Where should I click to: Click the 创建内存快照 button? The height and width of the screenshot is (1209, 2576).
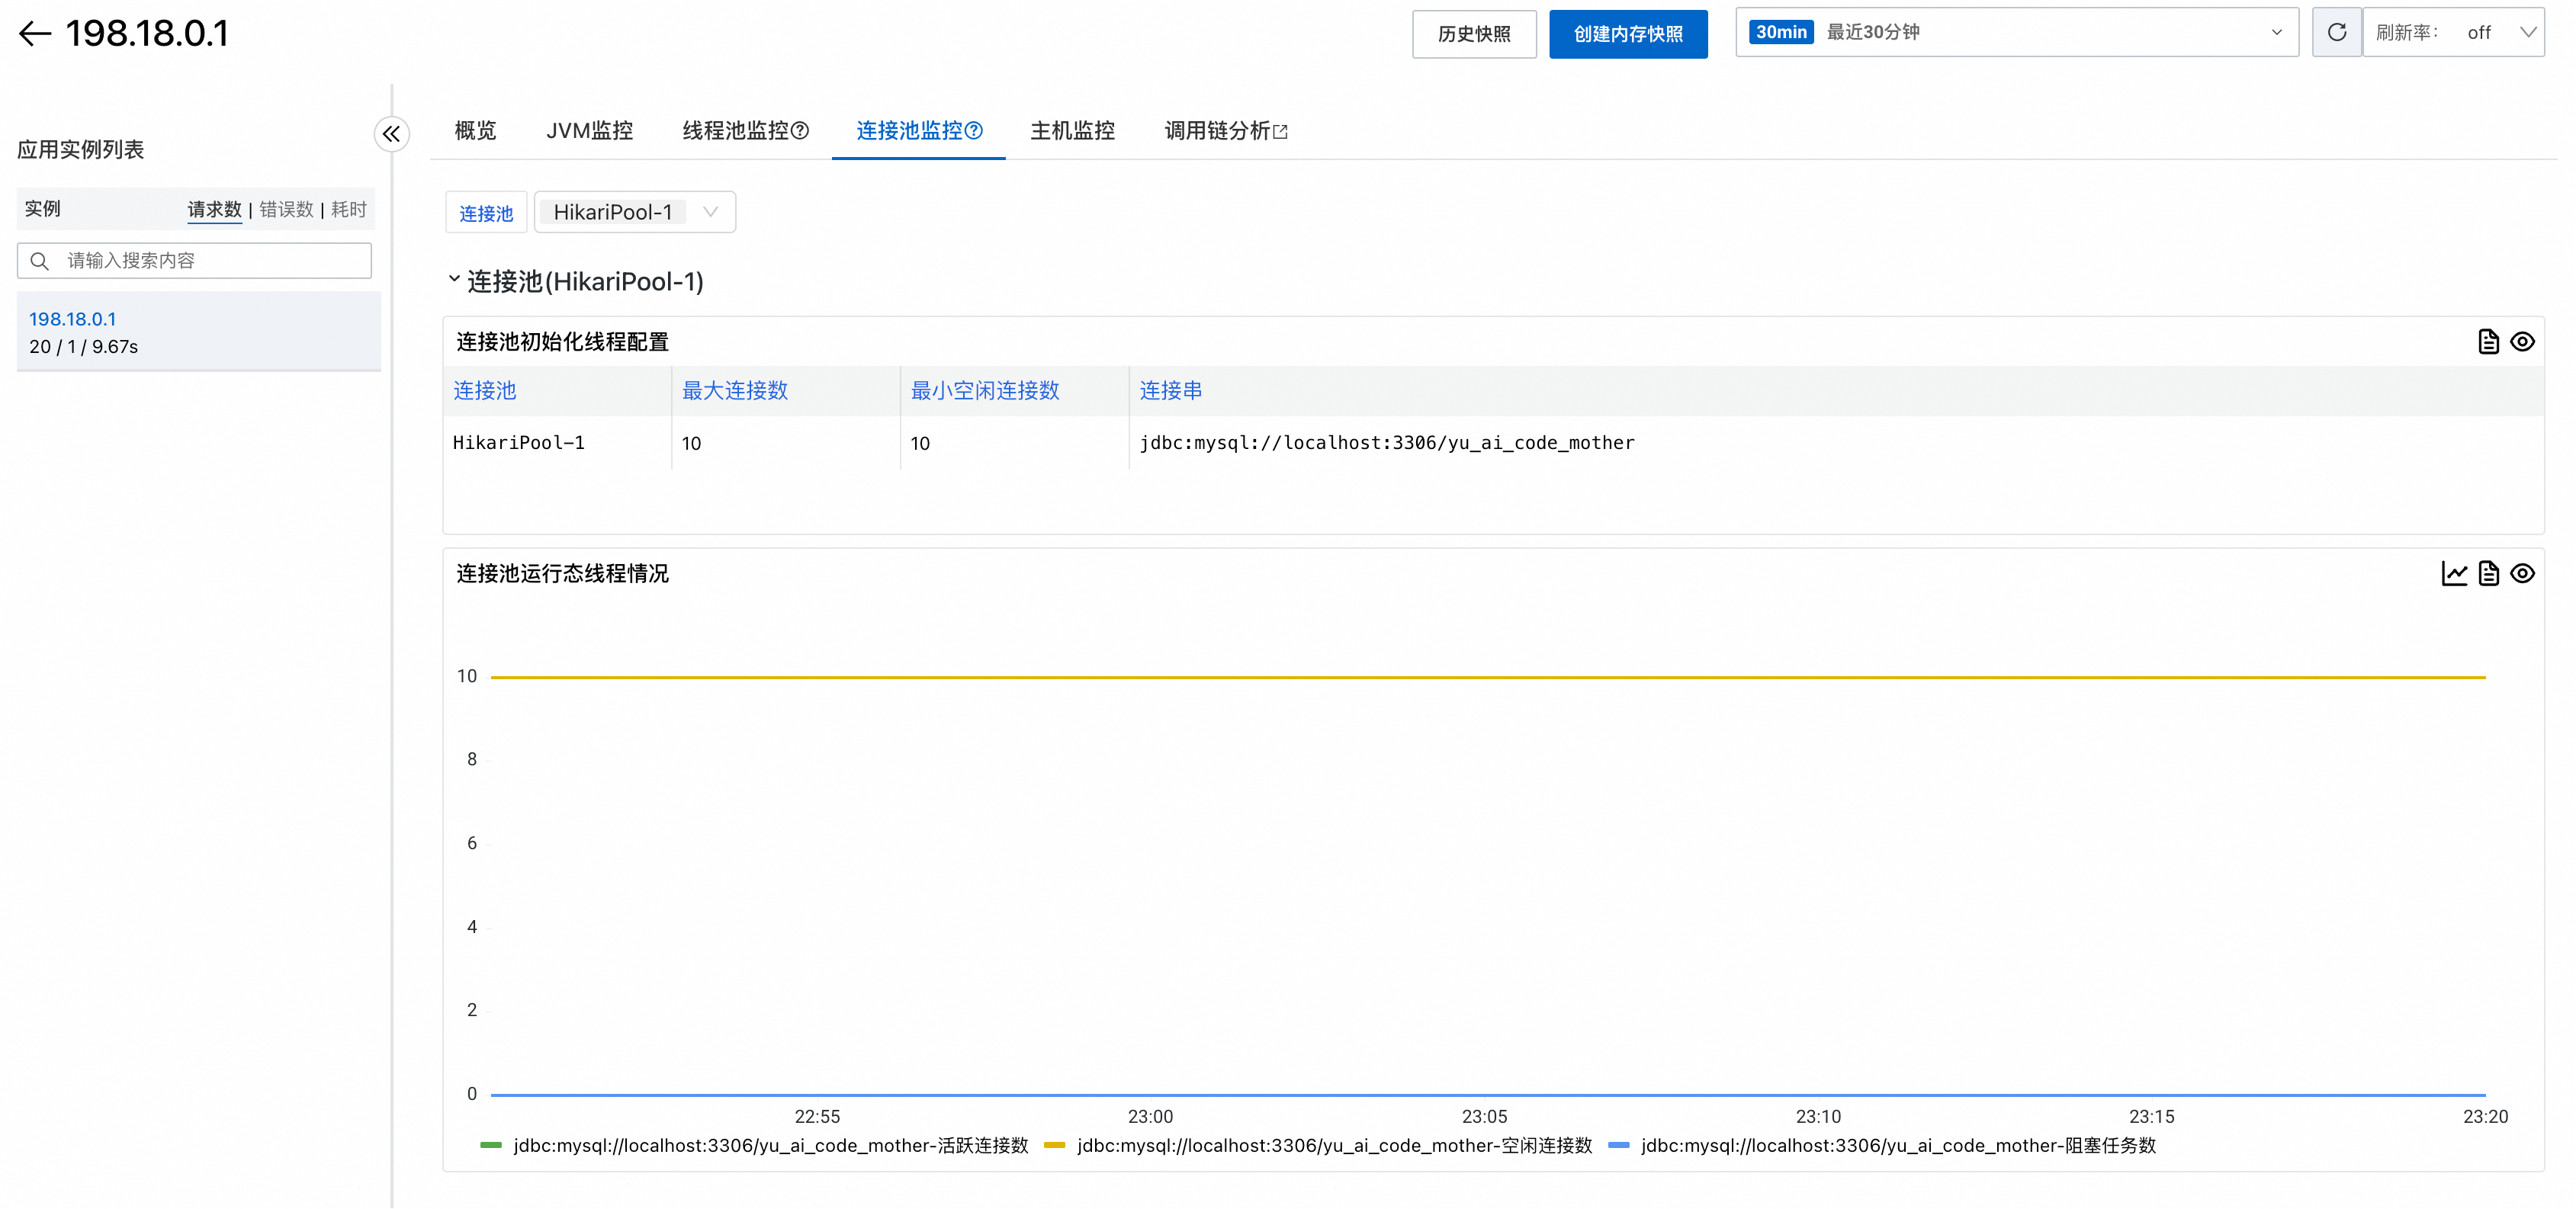(1627, 34)
